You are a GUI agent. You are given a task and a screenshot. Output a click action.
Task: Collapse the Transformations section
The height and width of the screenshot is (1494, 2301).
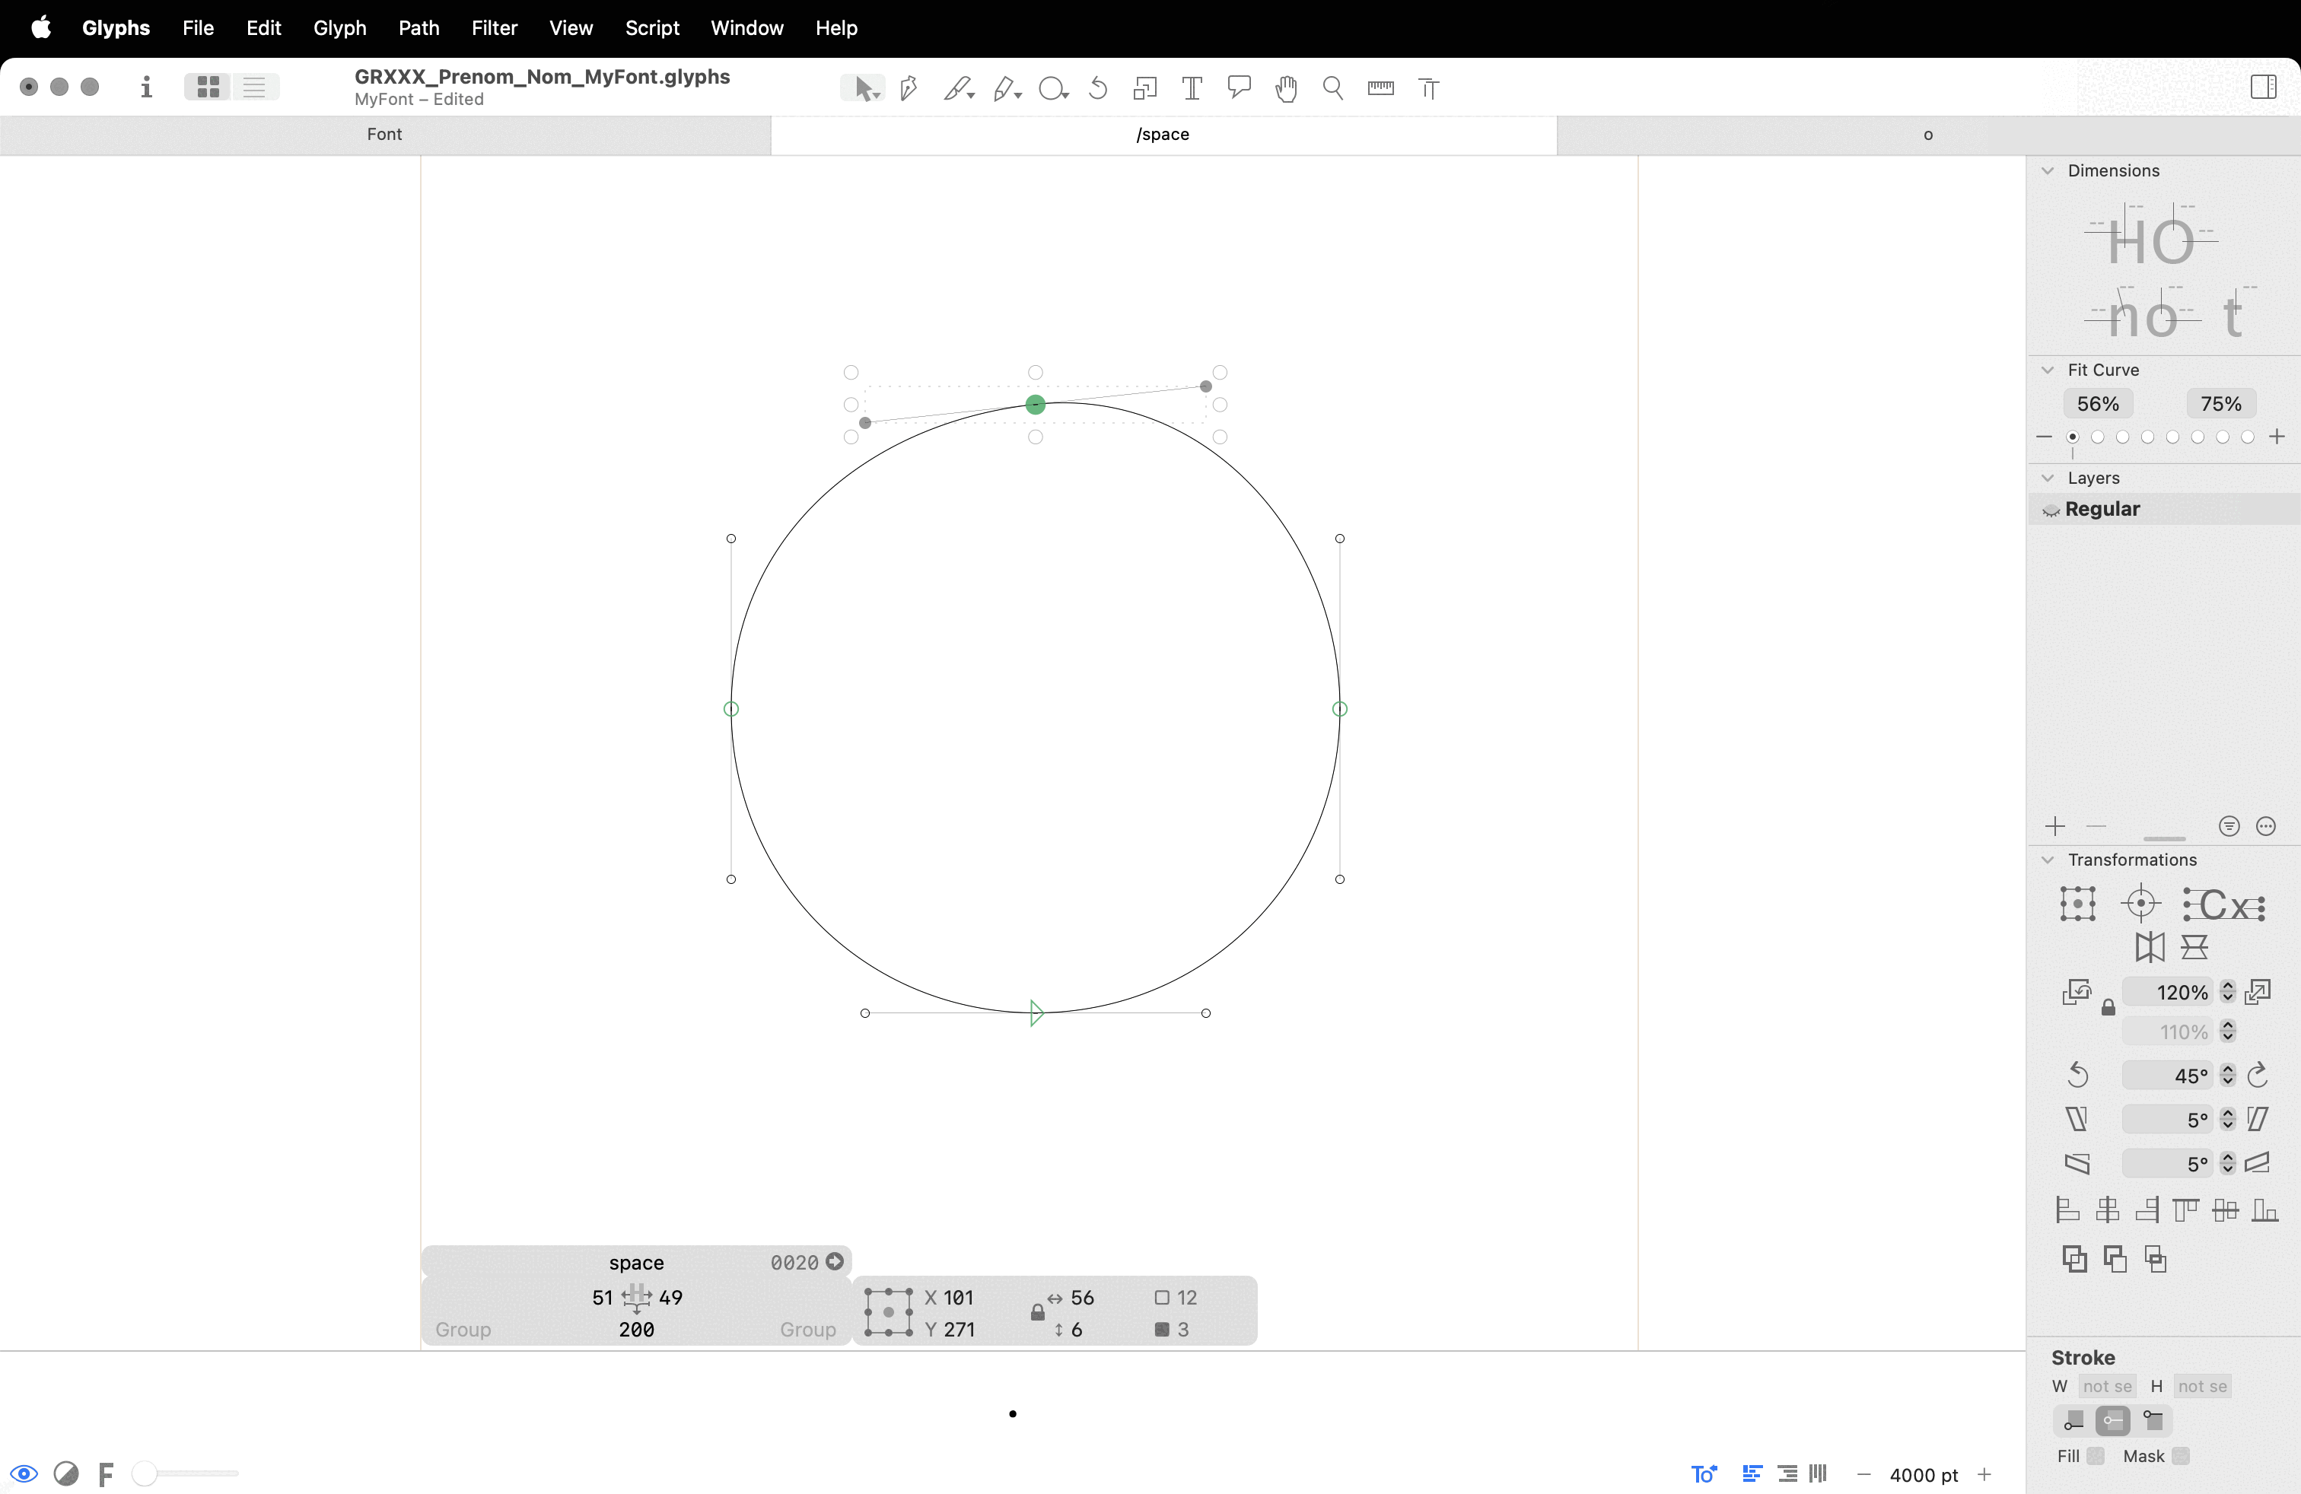pyautogui.click(x=2047, y=859)
